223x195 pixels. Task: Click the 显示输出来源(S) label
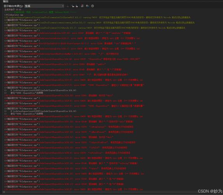point(13,6)
